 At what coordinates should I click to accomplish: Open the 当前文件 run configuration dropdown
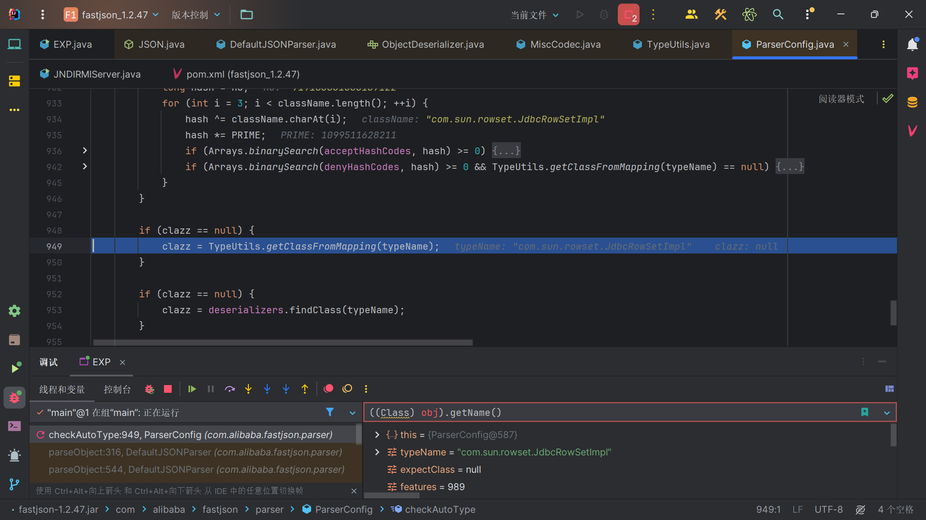point(535,15)
